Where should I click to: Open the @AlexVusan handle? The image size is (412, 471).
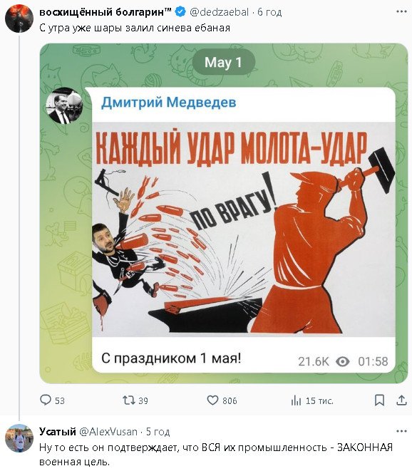pyautogui.click(x=108, y=432)
